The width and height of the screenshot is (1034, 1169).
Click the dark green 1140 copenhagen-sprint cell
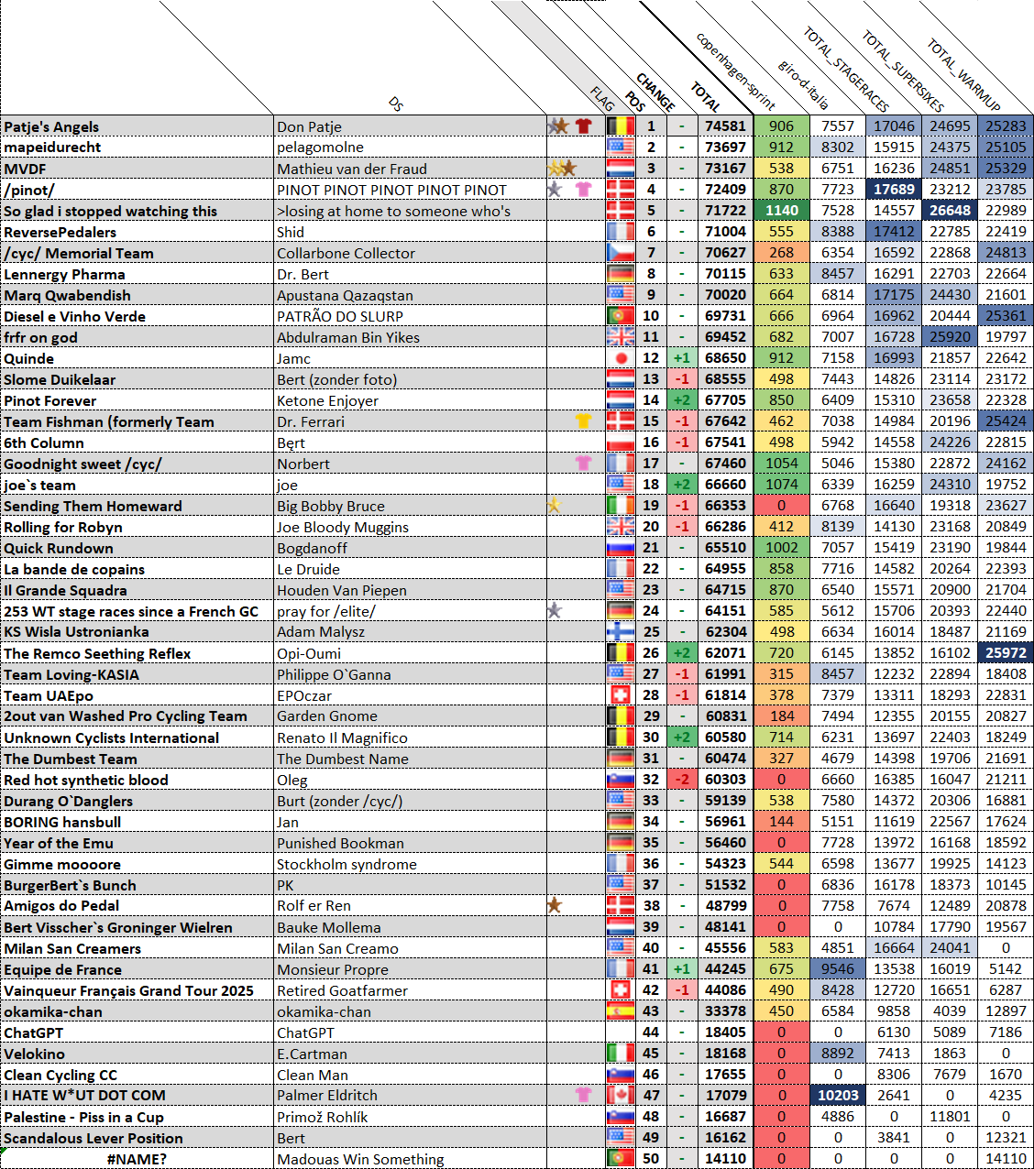coord(781,211)
